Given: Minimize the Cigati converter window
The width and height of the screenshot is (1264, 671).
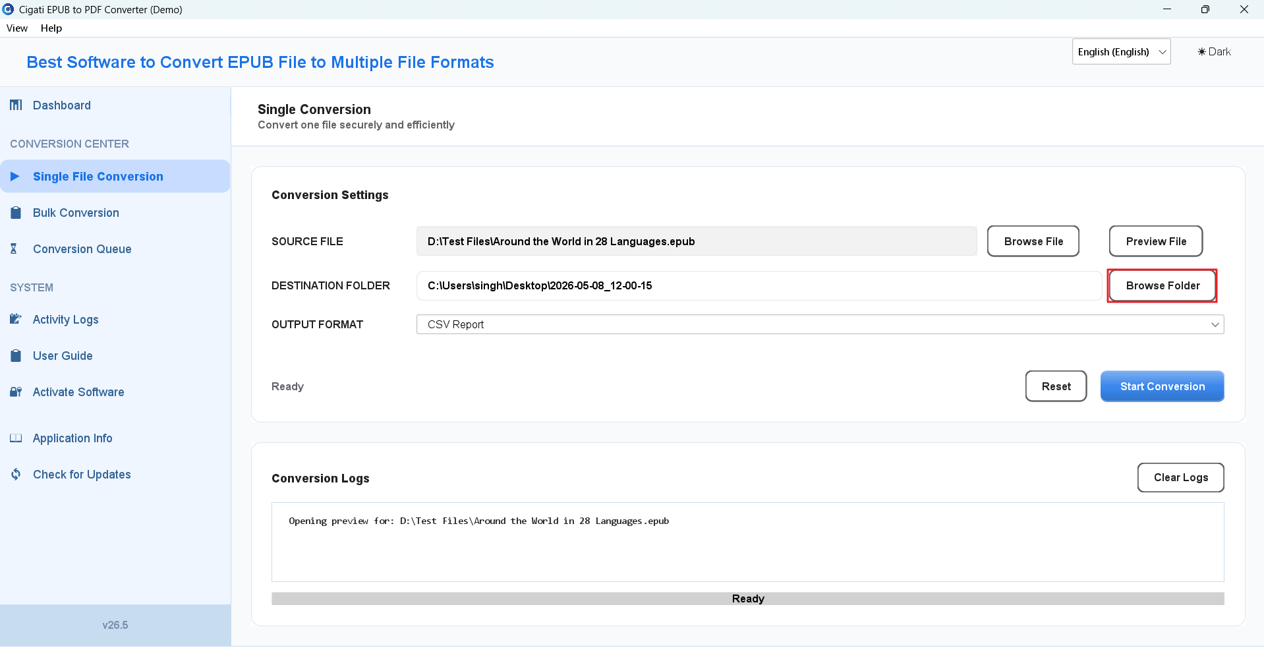Looking at the screenshot, I should [1166, 9].
